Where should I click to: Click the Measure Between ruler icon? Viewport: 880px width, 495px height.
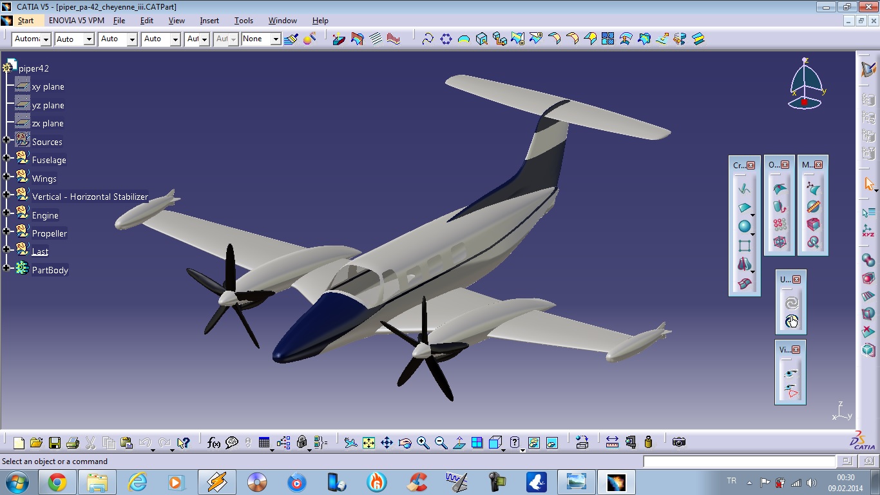(x=612, y=443)
